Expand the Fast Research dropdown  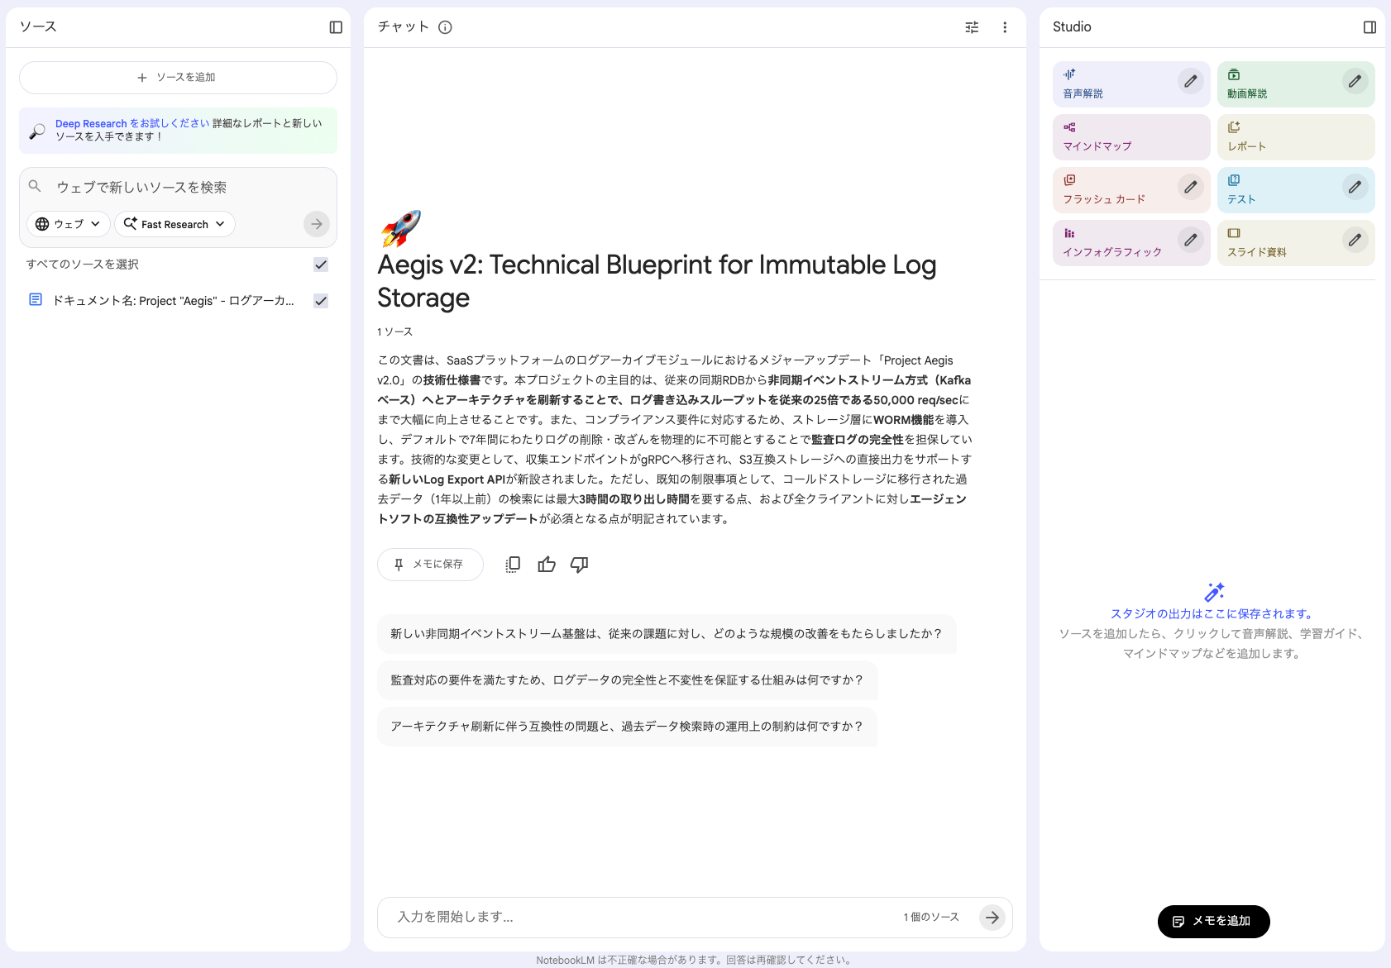174,223
